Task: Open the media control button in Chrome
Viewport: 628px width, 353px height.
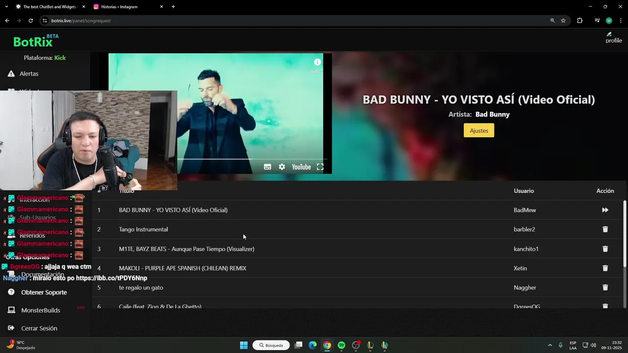Action: tap(597, 21)
